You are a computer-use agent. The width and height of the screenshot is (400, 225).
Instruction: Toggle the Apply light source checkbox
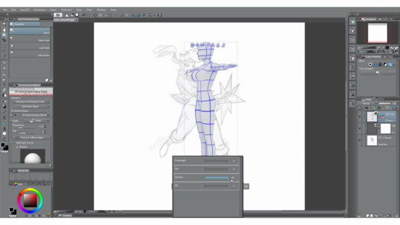coord(14,142)
